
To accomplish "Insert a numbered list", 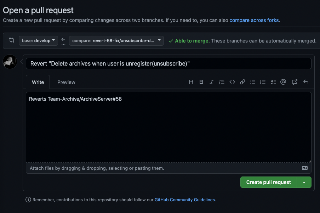I will pos(263,82).
